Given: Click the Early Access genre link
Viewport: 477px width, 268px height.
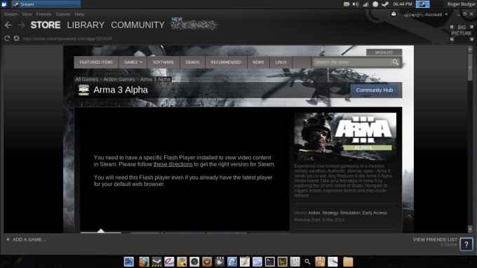Looking at the screenshot, I should click(x=375, y=213).
